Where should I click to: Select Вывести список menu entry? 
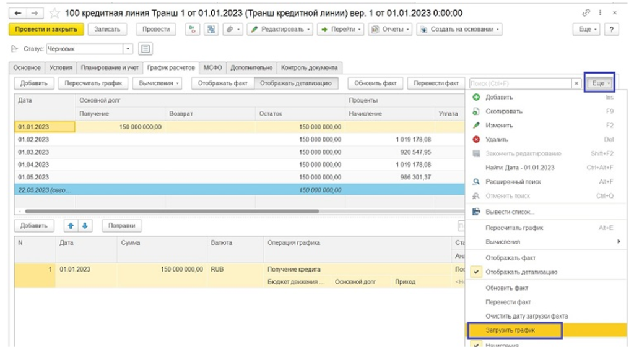(510, 212)
